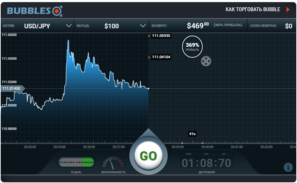
Task: Click the Bubbles logo
Action: point(35,11)
